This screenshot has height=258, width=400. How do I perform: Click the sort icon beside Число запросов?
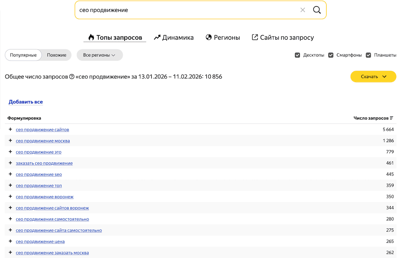(392, 118)
